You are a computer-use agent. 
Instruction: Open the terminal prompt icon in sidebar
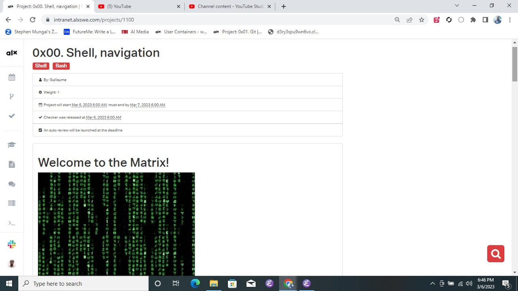[12, 223]
